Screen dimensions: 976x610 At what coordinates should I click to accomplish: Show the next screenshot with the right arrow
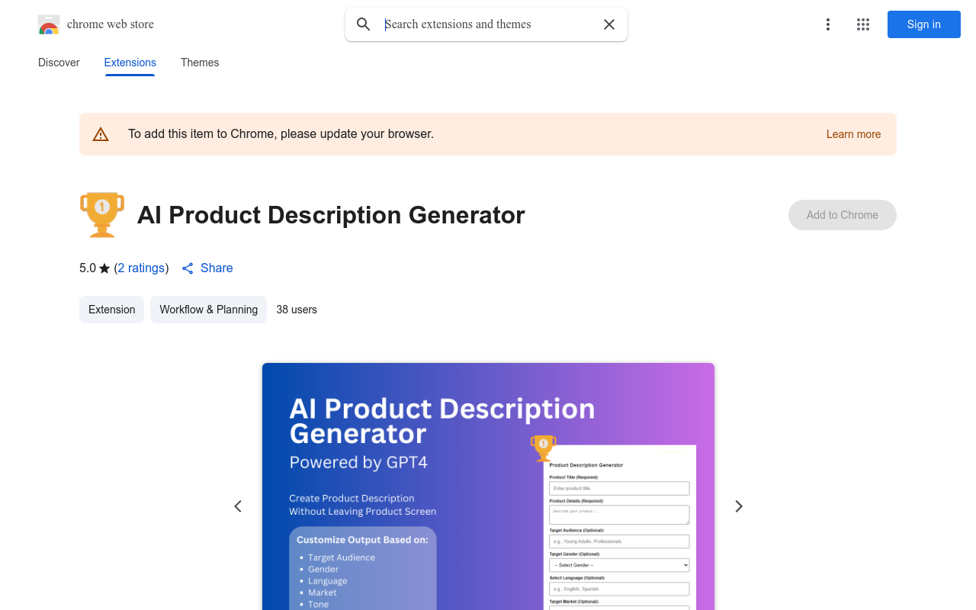pos(738,506)
